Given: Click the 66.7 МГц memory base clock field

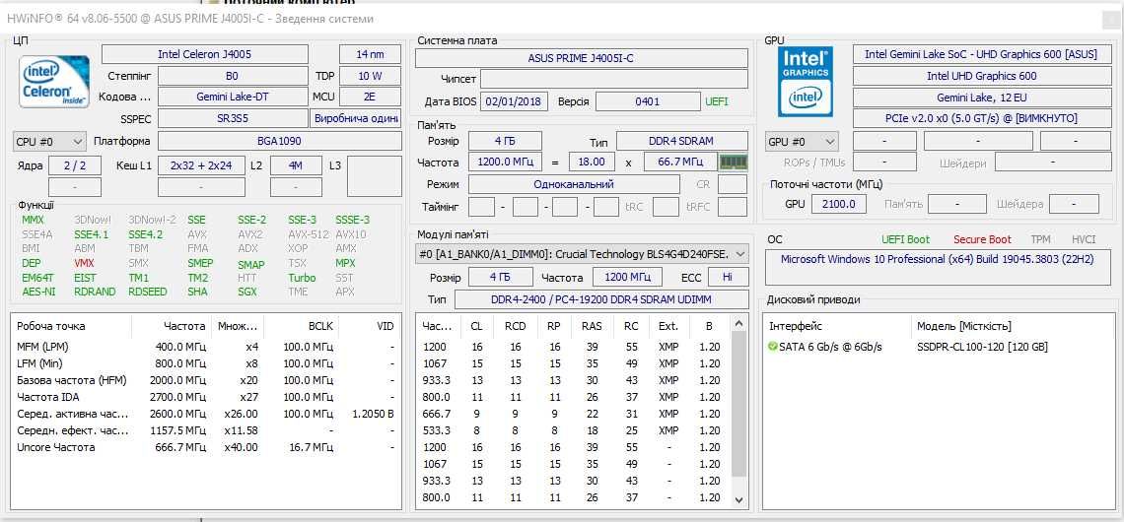Looking at the screenshot, I should [x=681, y=162].
